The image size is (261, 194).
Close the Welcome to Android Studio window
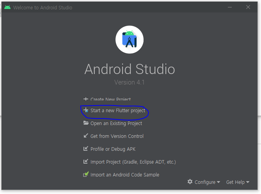248,7
